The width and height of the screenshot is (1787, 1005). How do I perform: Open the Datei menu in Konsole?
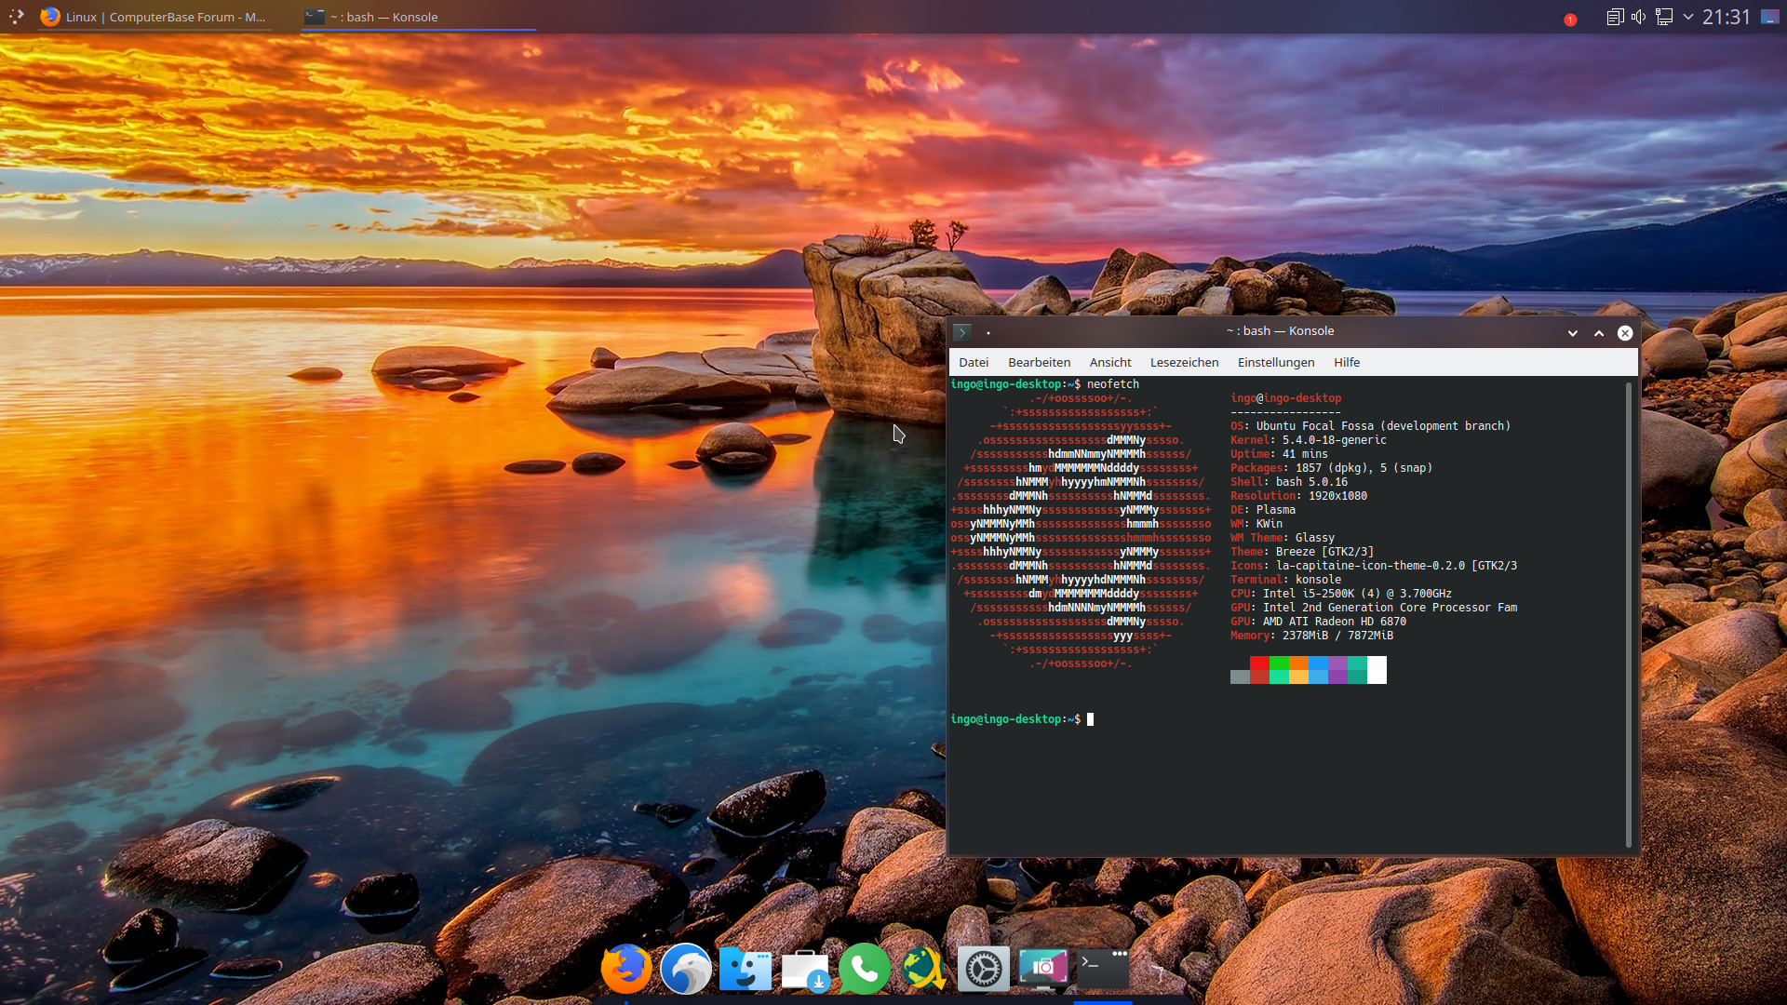(x=974, y=362)
